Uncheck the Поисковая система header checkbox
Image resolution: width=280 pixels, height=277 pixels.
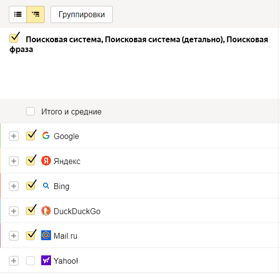(14, 38)
